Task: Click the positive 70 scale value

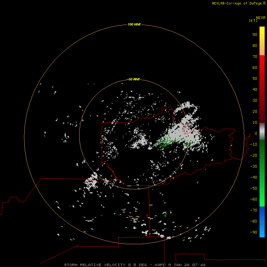Action: tap(255, 57)
